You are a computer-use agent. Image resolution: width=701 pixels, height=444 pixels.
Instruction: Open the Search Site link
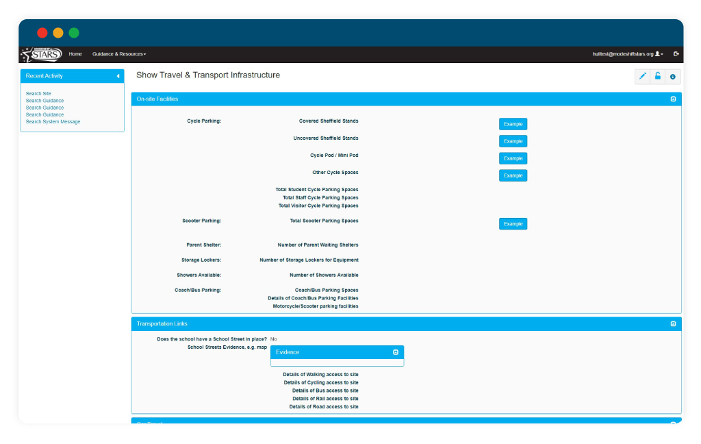point(38,94)
